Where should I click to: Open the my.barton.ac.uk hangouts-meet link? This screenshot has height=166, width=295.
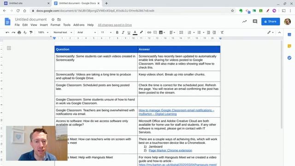tap(177, 165)
